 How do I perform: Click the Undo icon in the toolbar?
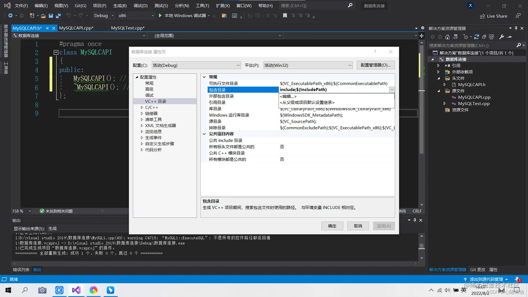[x=68, y=16]
